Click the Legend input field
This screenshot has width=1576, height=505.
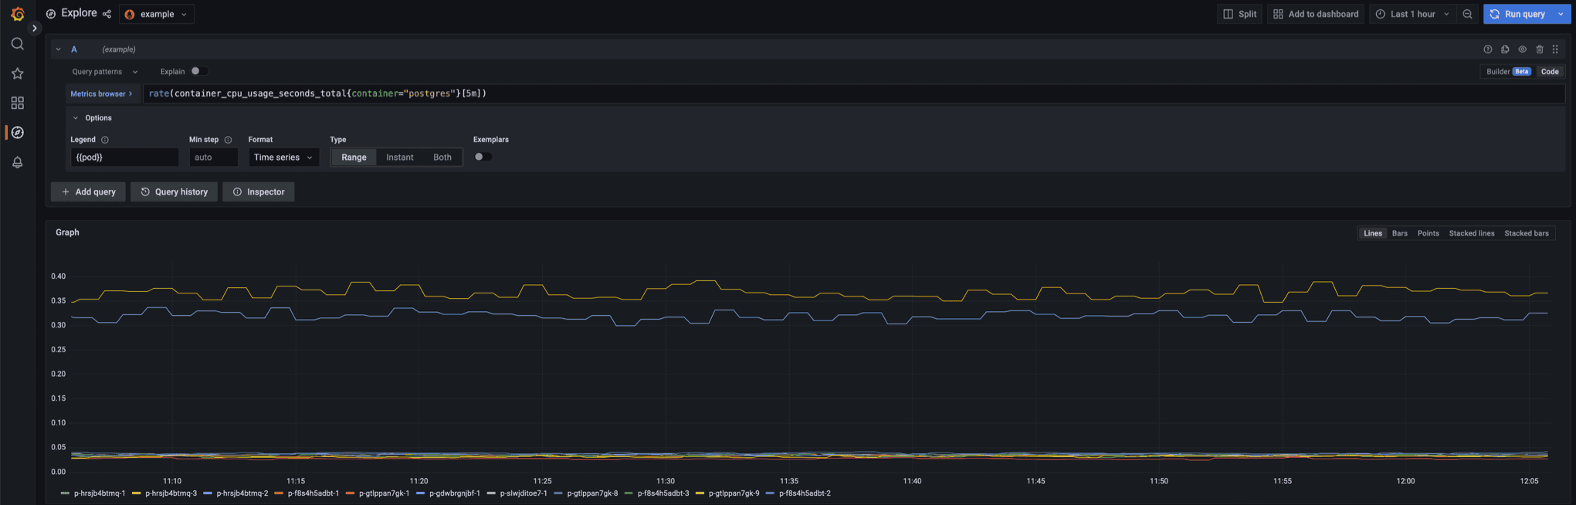point(124,158)
